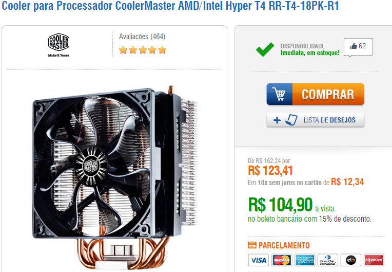This screenshot has height=272, width=392.
Task: Add product to Lista de Desejos
Action: coord(315,120)
